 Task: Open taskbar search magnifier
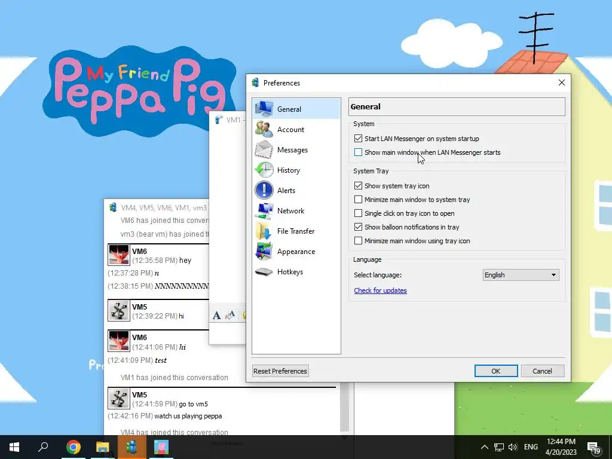43,447
